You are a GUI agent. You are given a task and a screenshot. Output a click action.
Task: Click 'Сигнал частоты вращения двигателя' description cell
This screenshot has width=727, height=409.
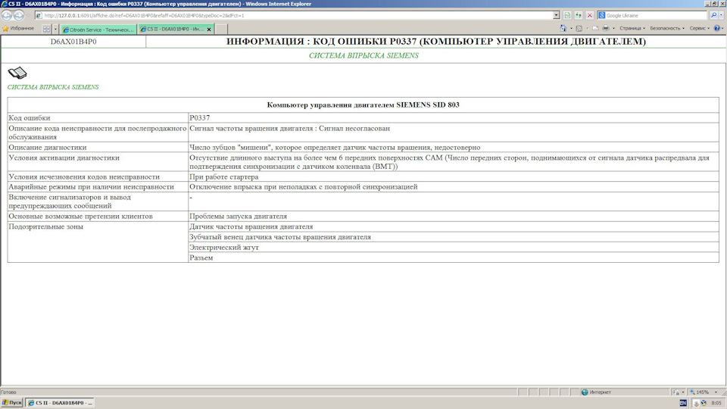coord(454,133)
